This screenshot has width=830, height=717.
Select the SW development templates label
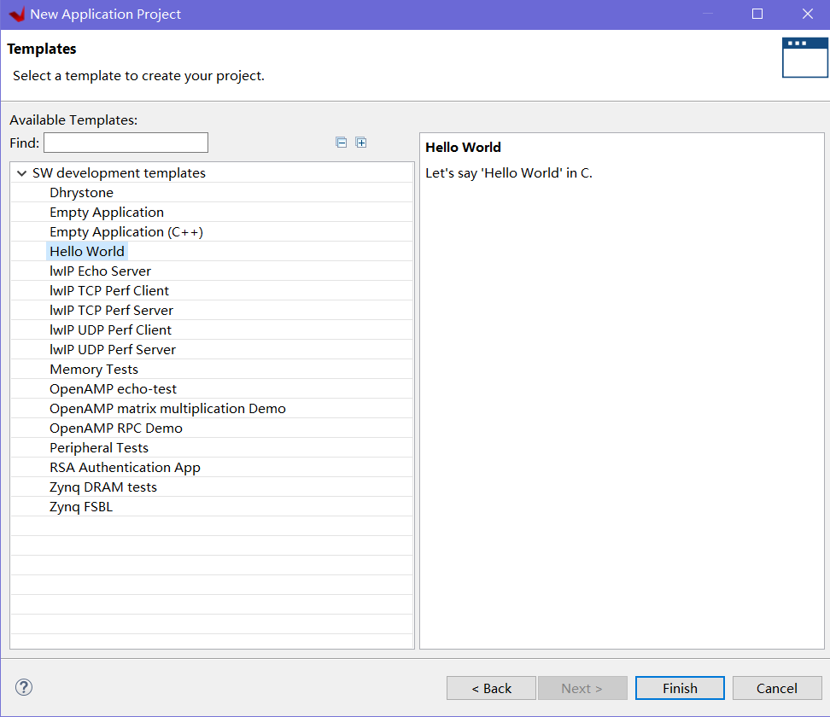[119, 173]
